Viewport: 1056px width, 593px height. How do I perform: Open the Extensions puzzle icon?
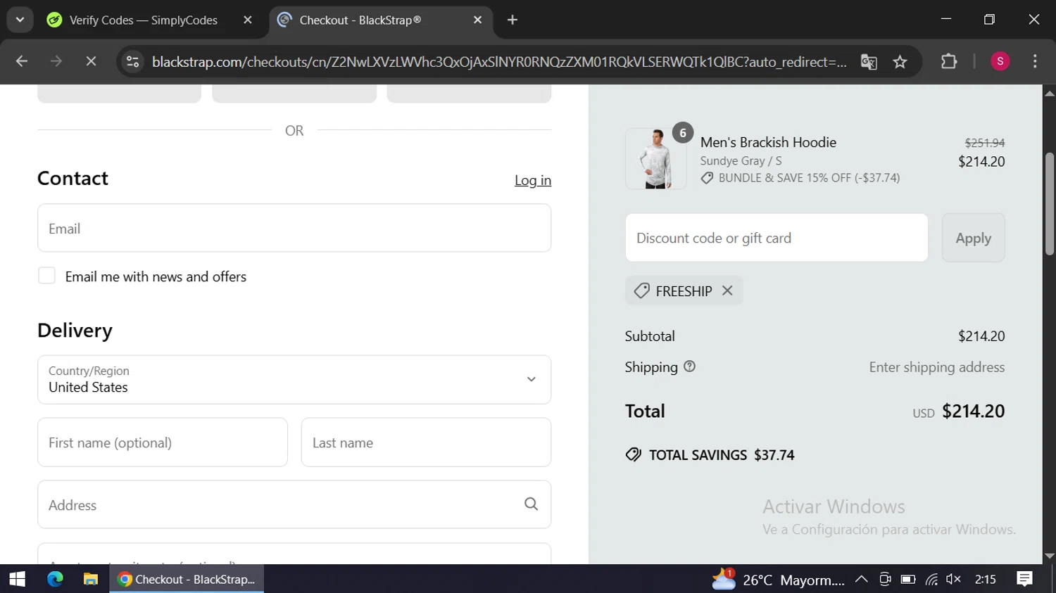coord(949,62)
